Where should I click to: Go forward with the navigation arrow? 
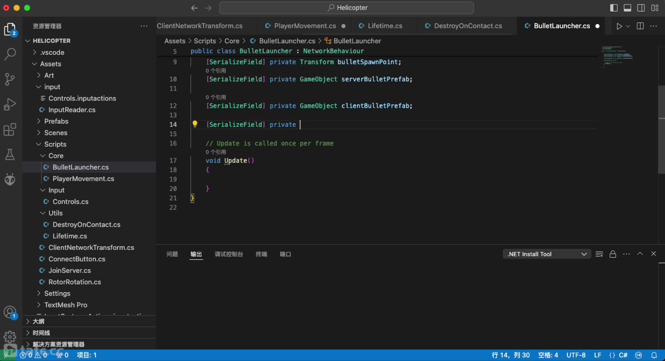tap(208, 8)
